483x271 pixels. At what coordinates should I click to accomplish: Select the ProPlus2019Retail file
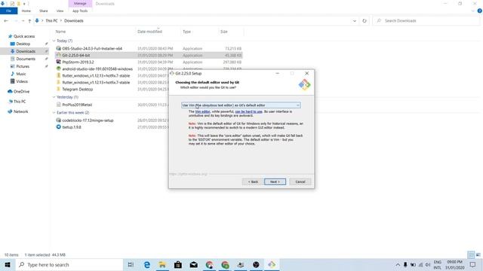point(77,105)
